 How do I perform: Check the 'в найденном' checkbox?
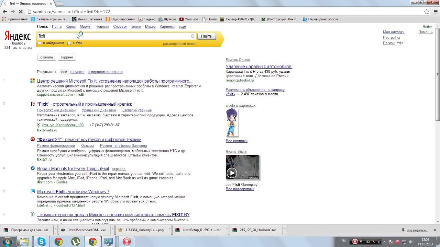click(x=40, y=43)
